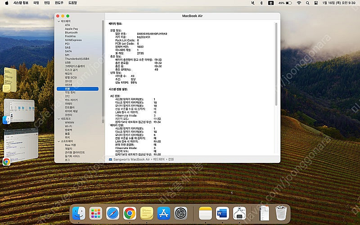
Task: Click System Information chip icon in Dock
Action: 239,213
